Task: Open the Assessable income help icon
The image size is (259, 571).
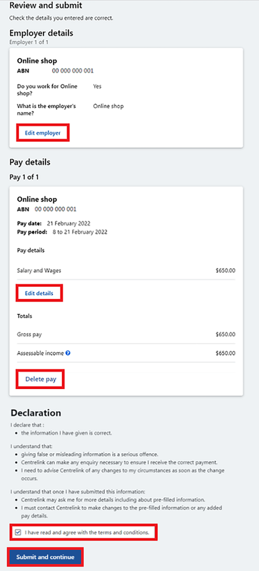Action: [68, 353]
